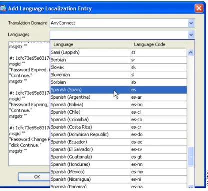Pick Serbian from the language list
The height and width of the screenshot is (191, 208).
tap(118, 60)
